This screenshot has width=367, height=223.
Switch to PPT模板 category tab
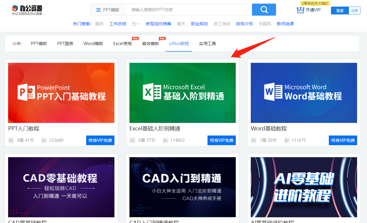39,44
